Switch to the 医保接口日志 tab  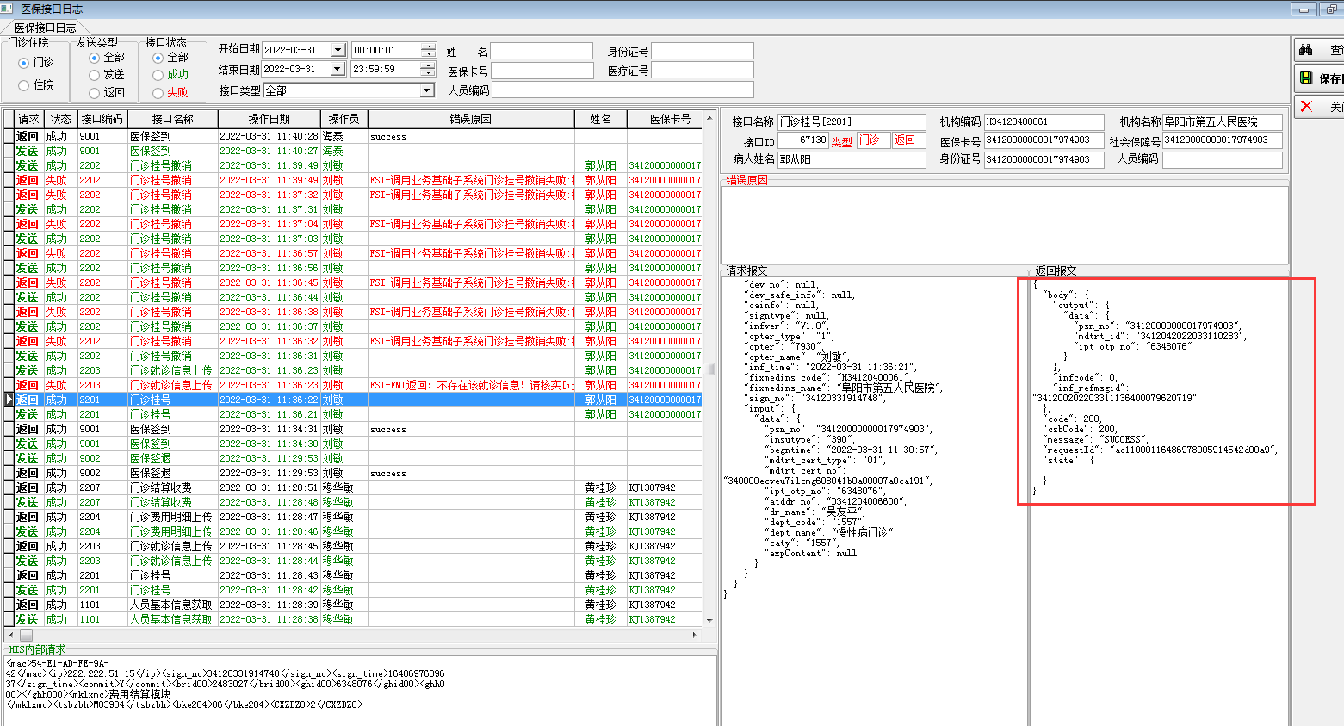45,28
